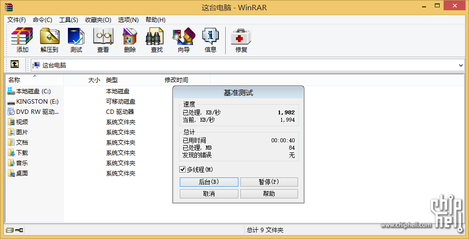Sort by the 类型 column header
Viewport: 469px width, 239px height.
point(132,80)
